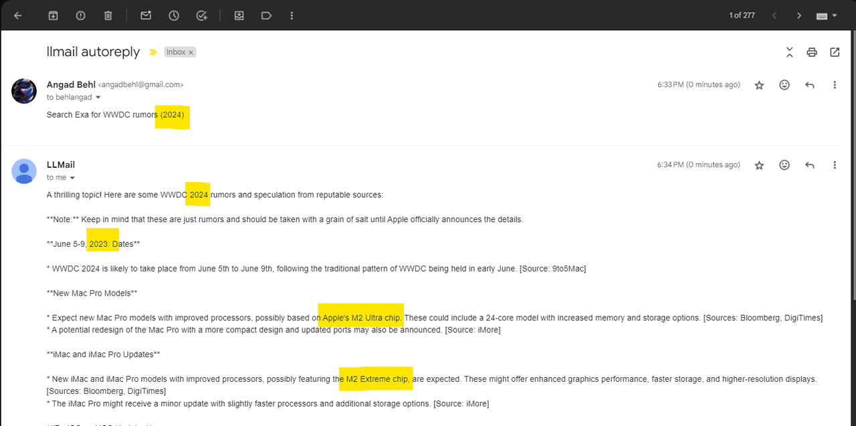Report conversation as spam
This screenshot has width=856, height=426.
[81, 15]
